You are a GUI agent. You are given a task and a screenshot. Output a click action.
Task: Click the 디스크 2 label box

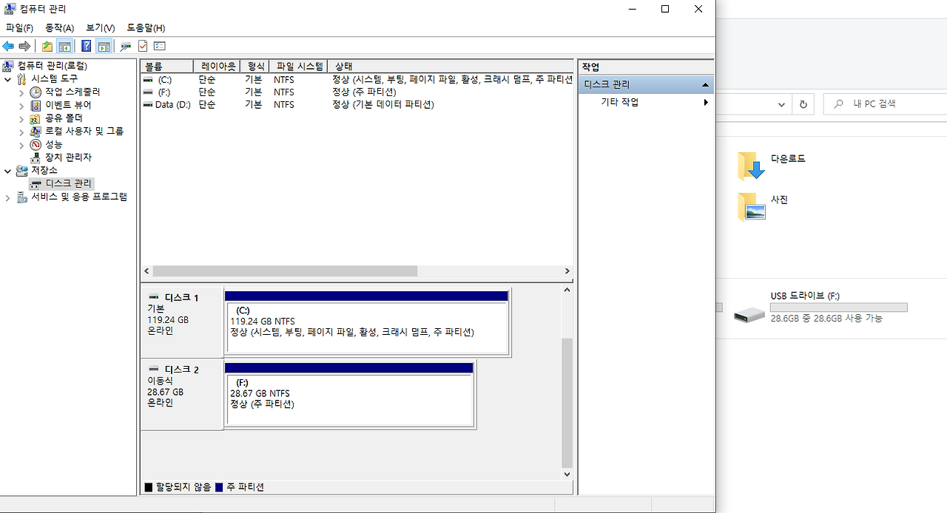(x=182, y=394)
